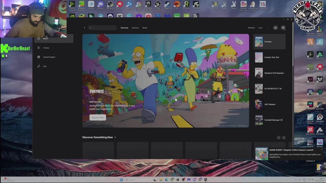Image resolution: width=326 pixels, height=183 pixels.
Task: Open Fab in the launcher sidebar
Action: pyautogui.click(x=54, y=66)
